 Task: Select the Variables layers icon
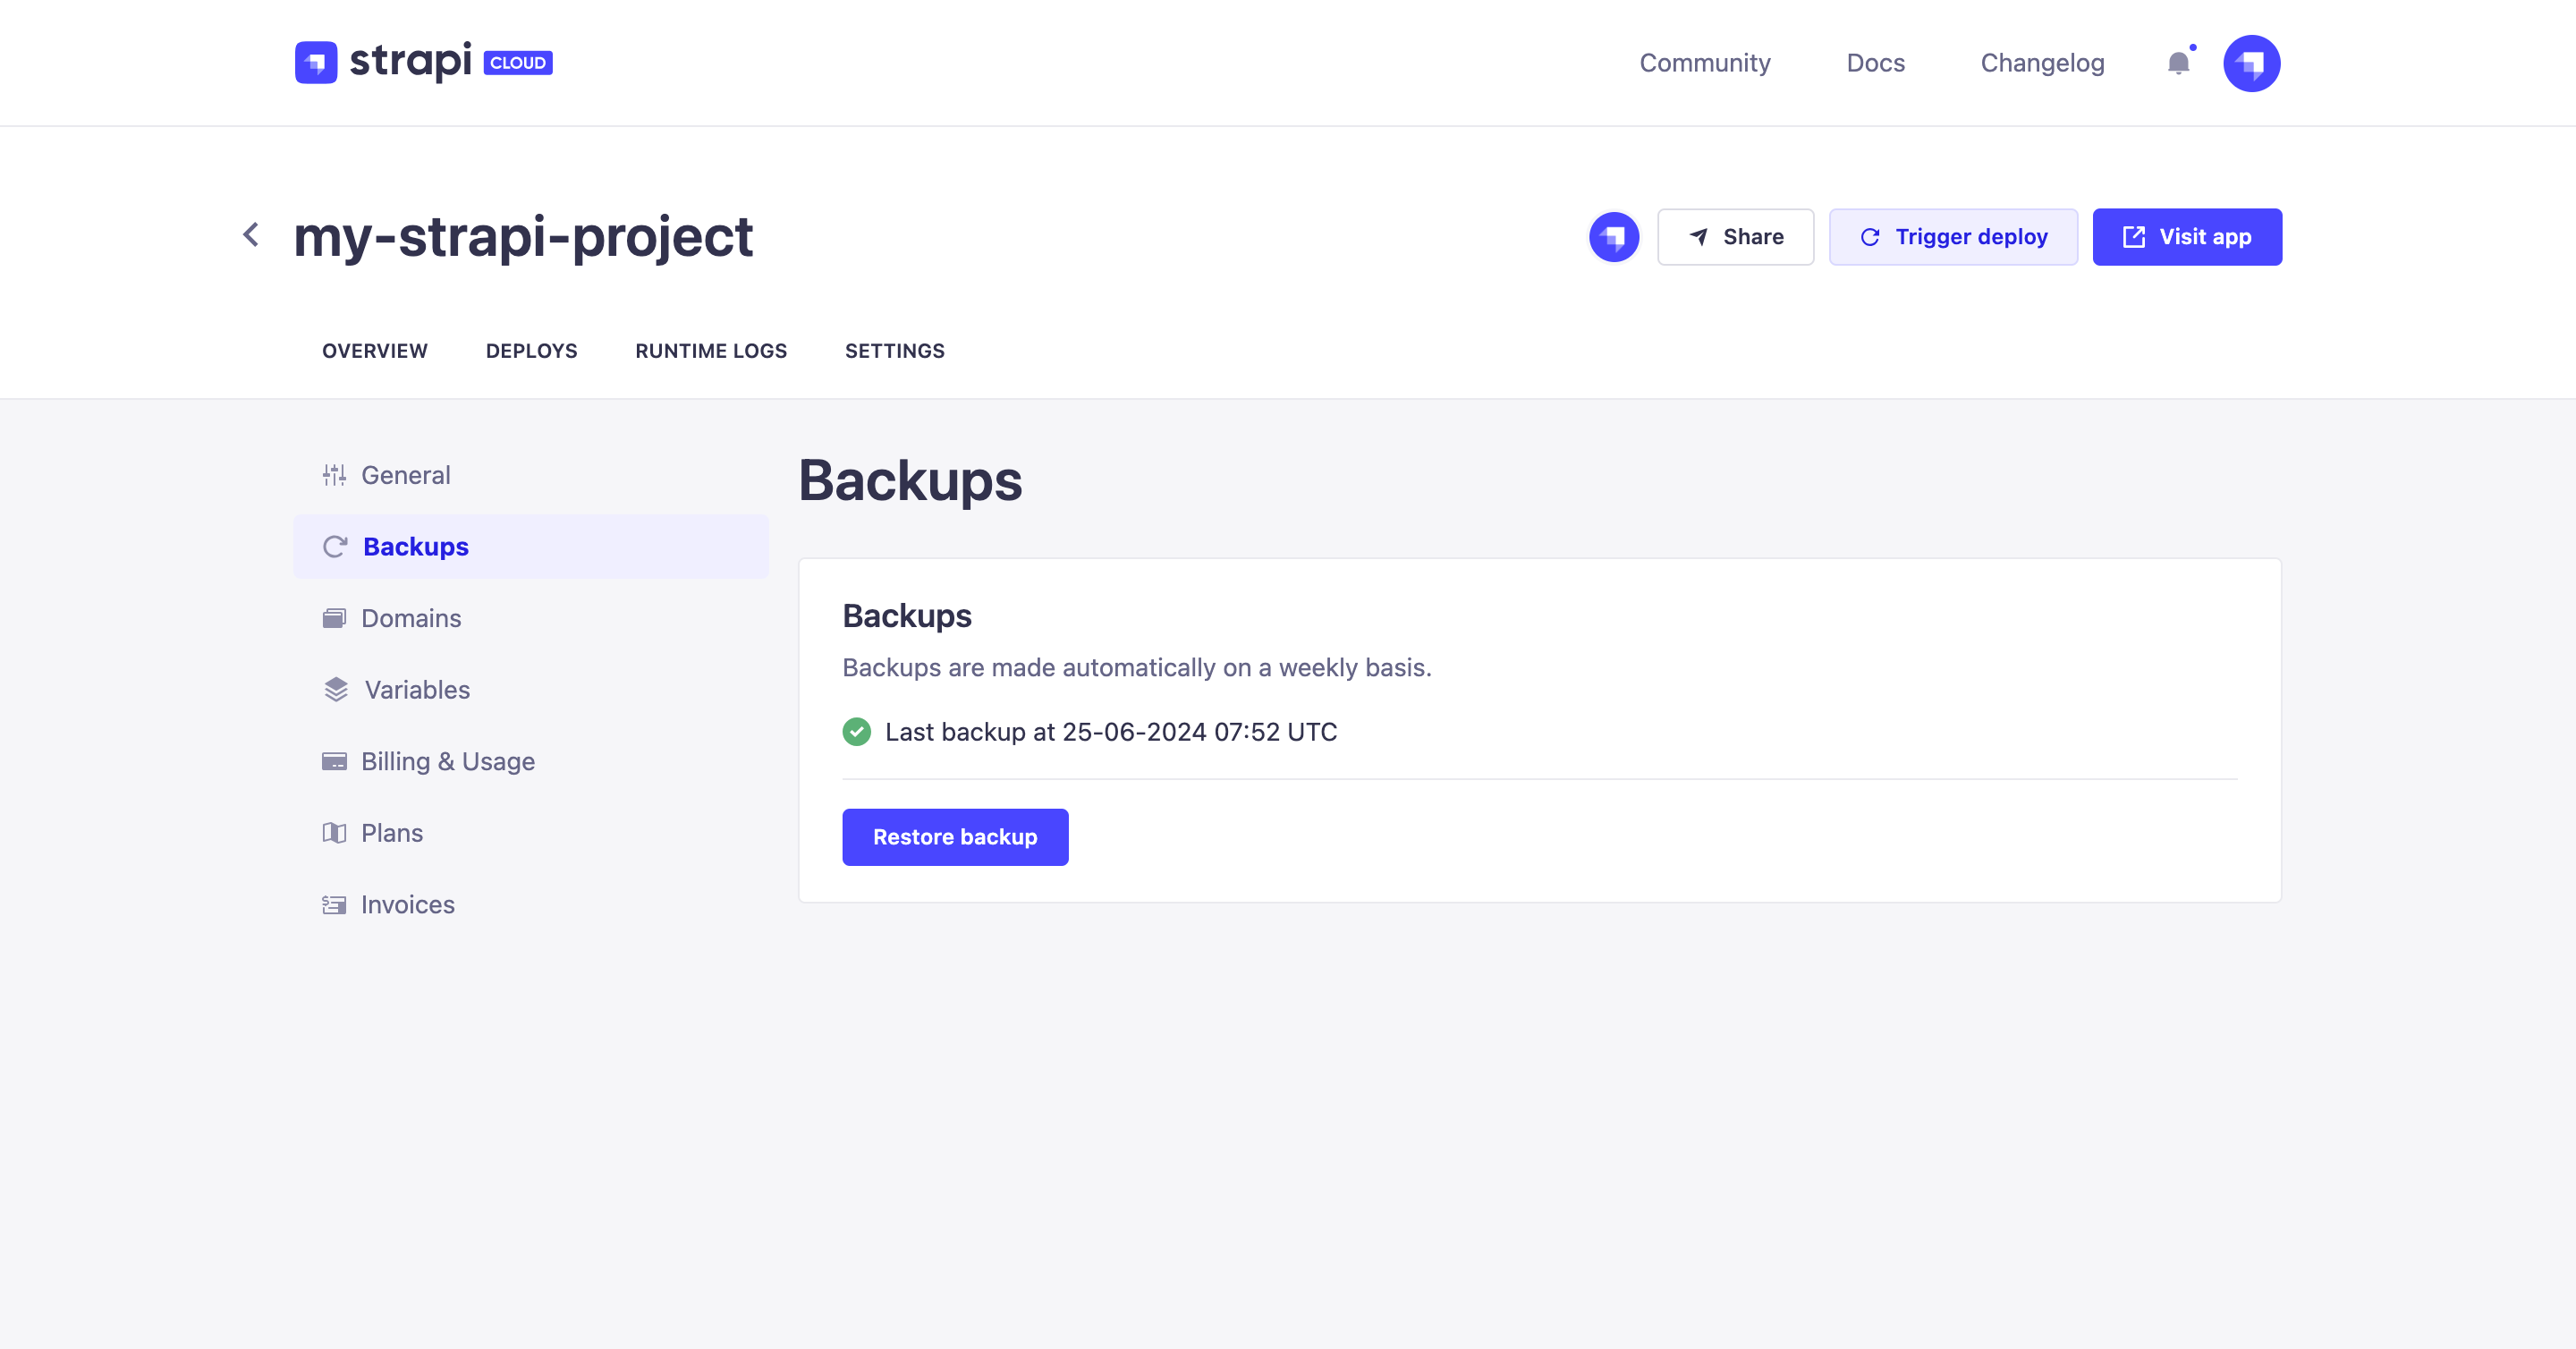pyautogui.click(x=335, y=689)
